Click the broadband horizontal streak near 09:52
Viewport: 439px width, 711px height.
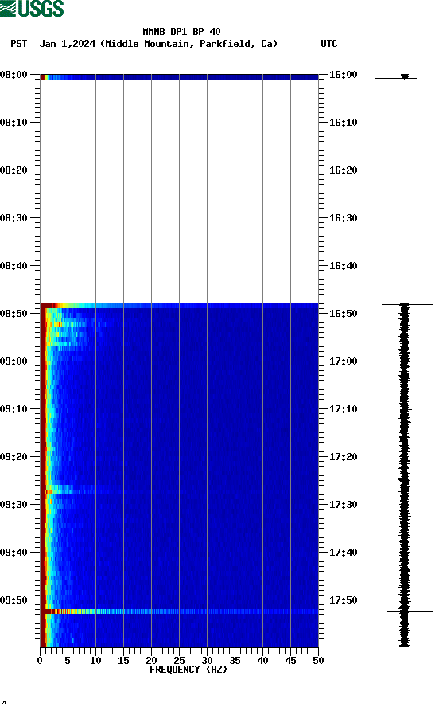pos(179,611)
